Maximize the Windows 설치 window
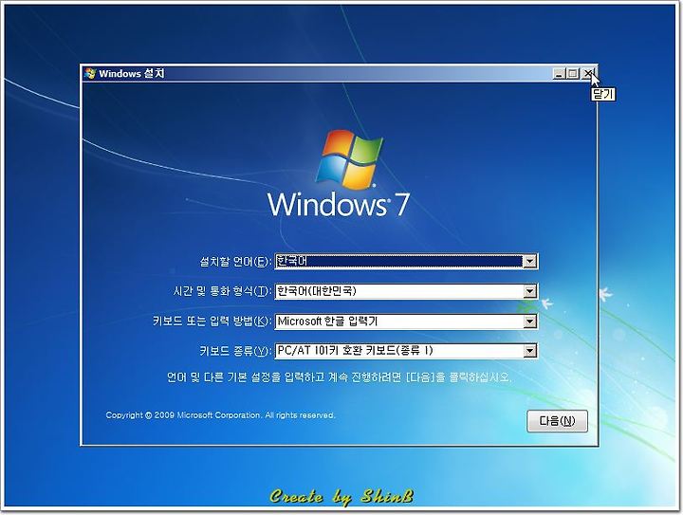Viewport: 683px width, 515px height. (x=573, y=74)
